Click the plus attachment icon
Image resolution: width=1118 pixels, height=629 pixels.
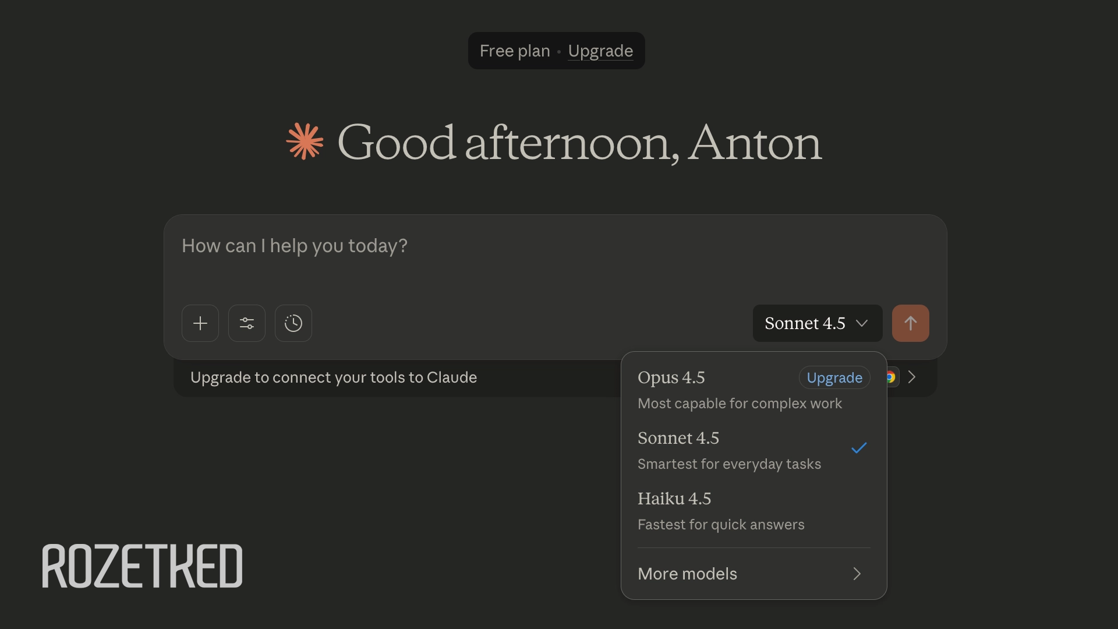[x=200, y=323]
